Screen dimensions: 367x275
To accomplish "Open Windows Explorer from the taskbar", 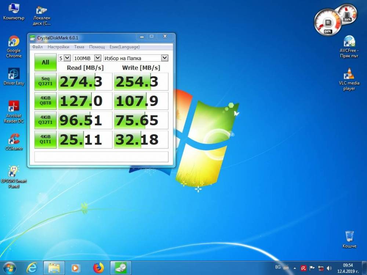I will coord(54,268).
